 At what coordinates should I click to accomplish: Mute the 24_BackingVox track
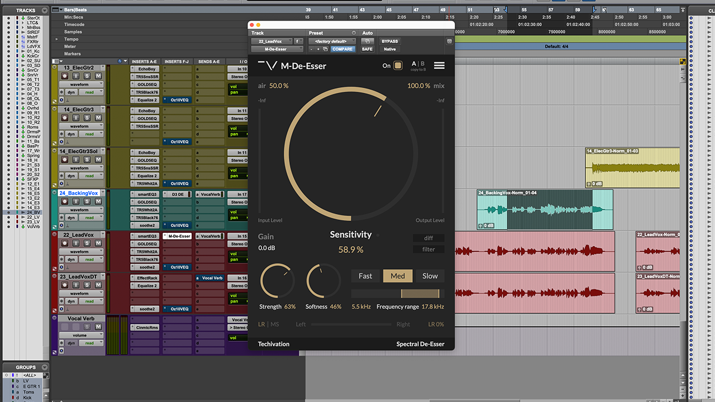coord(98,201)
